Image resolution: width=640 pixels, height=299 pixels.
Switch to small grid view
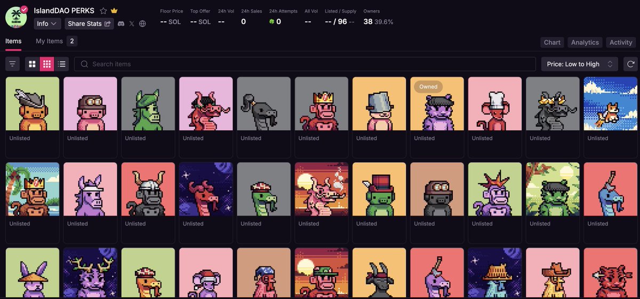click(47, 64)
